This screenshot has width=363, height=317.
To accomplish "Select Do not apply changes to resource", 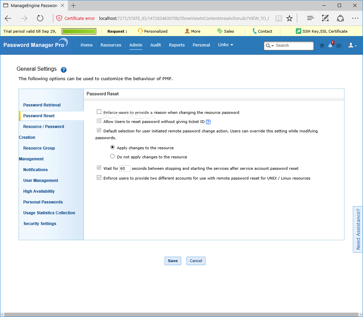I will pos(113,156).
